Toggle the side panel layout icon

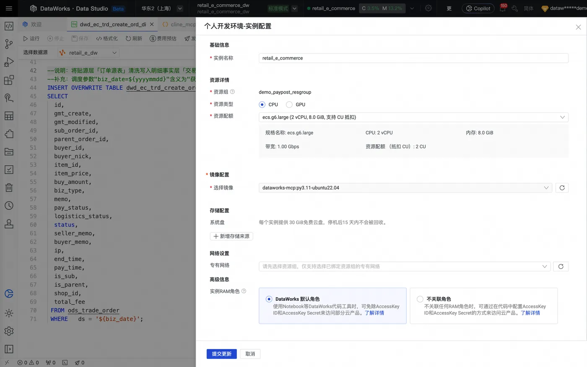tap(9, 349)
